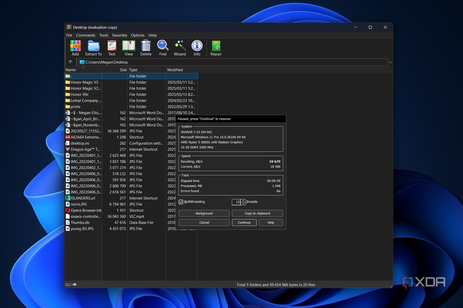Select the Thumbs.db file
The height and width of the screenshot is (308, 463).
81,222
